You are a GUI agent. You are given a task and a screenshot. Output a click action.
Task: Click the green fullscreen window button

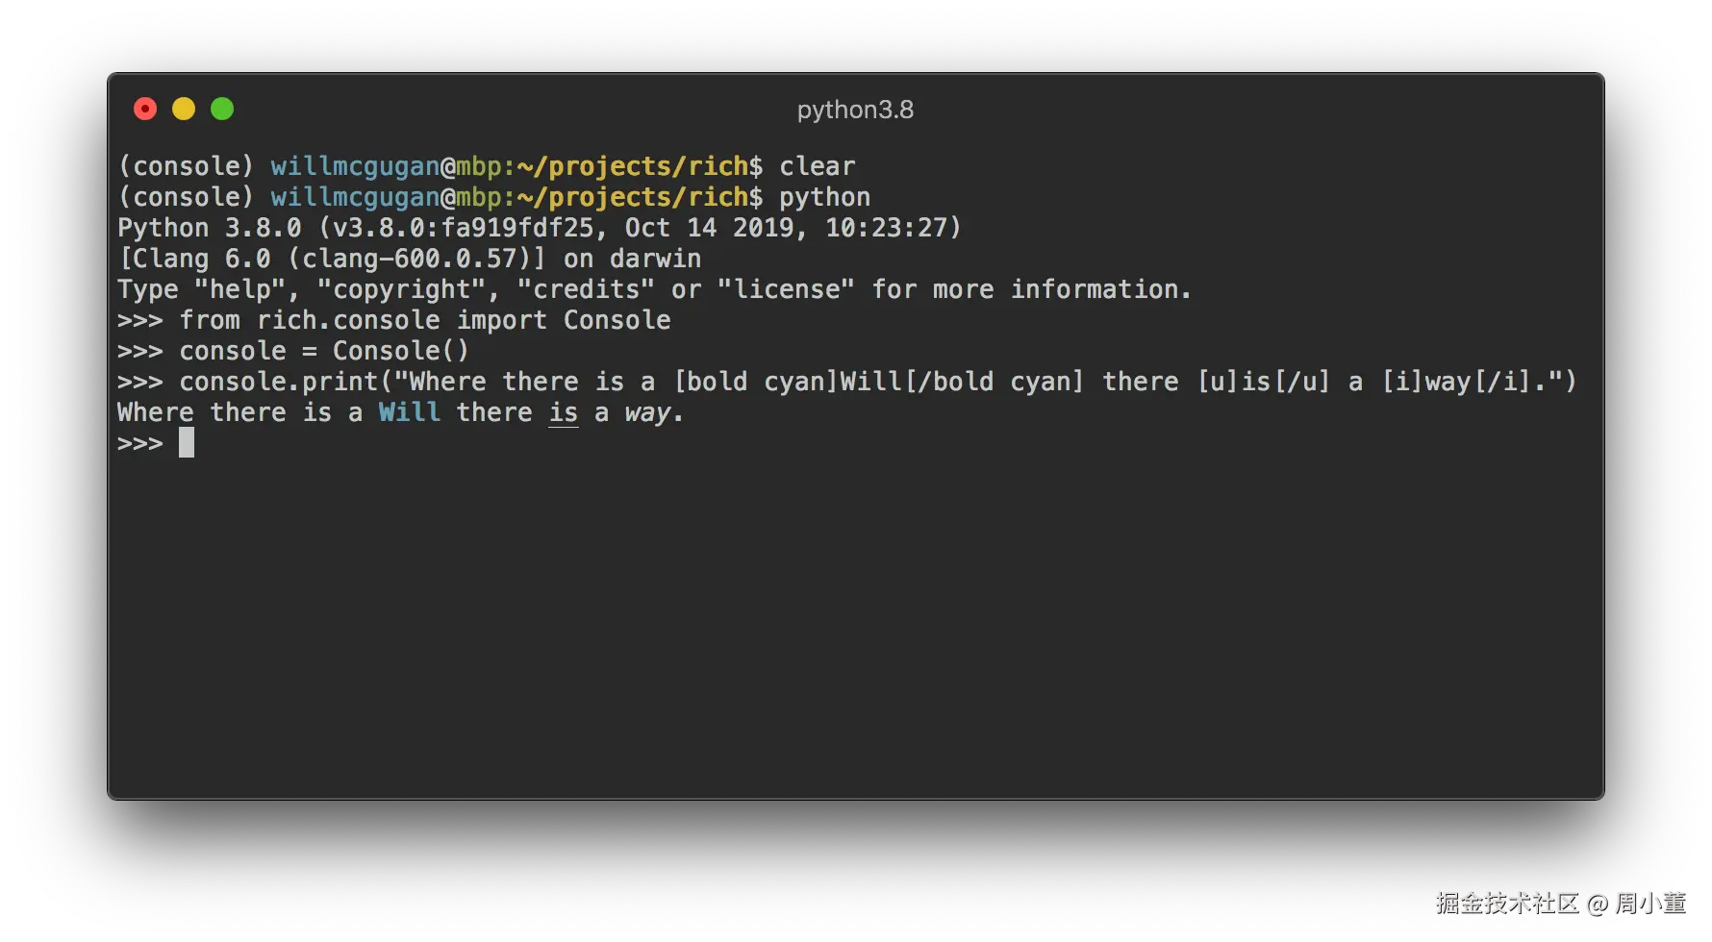coord(222,110)
